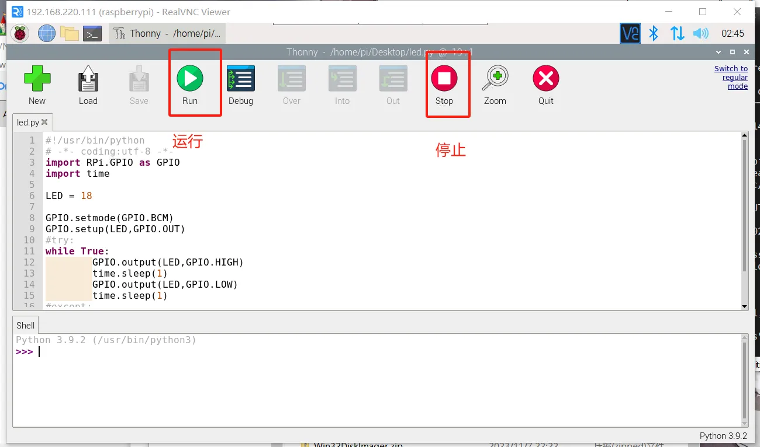Launch the Terminal from the taskbar
The width and height of the screenshot is (760, 447).
(x=92, y=34)
